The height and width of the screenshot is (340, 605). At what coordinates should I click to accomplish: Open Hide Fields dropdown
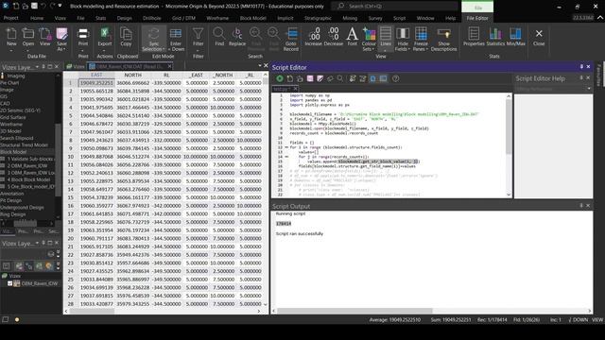(x=403, y=40)
